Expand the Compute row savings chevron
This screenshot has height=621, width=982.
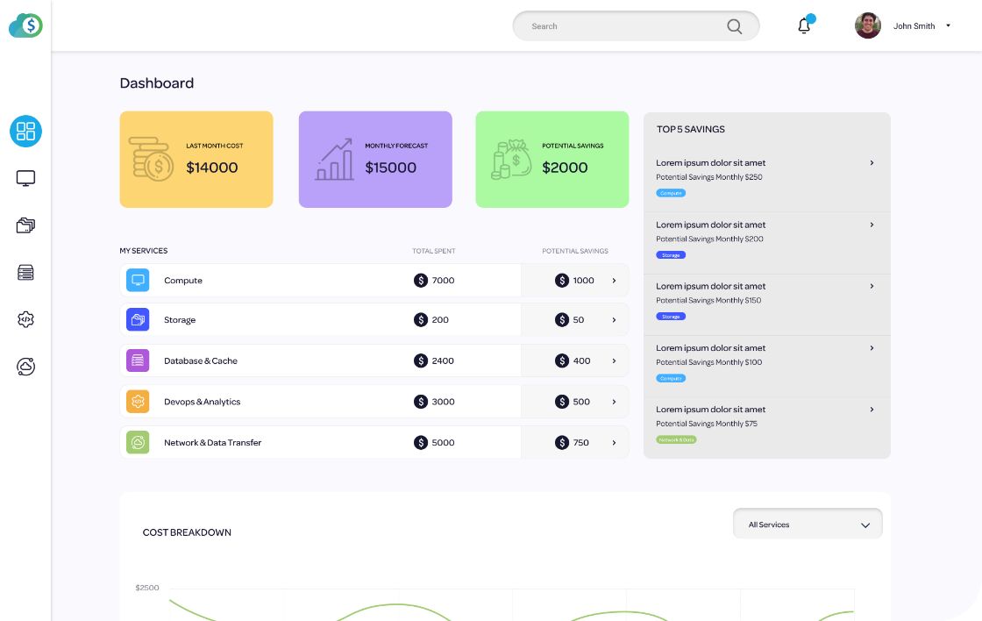[614, 280]
